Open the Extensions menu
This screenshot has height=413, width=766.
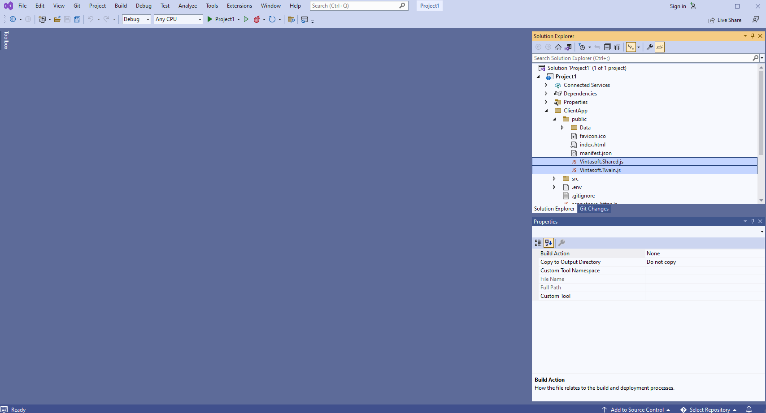click(x=239, y=6)
